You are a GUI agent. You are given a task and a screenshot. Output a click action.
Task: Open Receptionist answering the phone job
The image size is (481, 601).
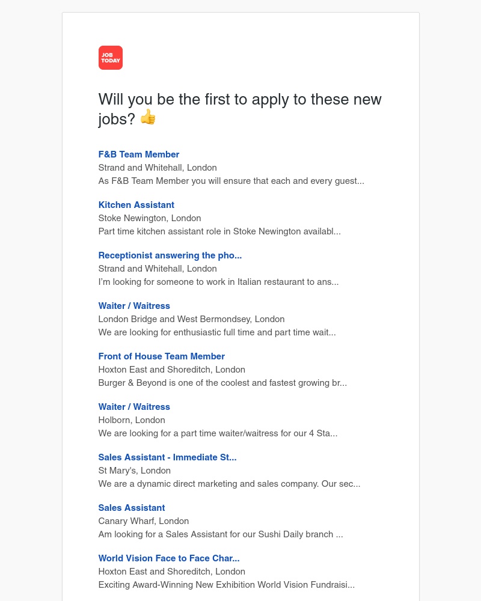[170, 255]
